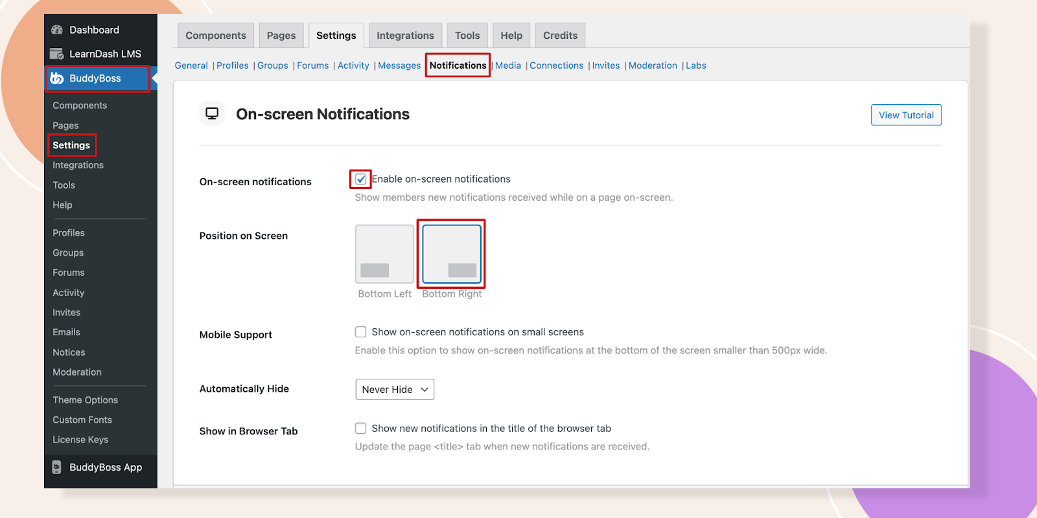
Task: Open Emails in the sidebar submenu
Action: coord(67,332)
